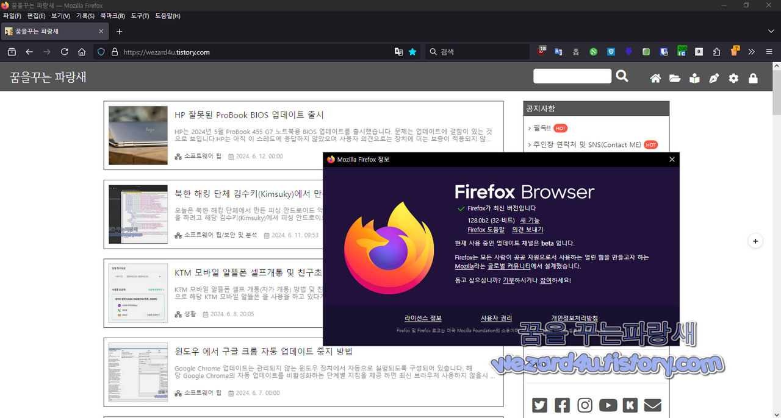Open the green 200 IC status extension
The height and width of the screenshot is (418, 781).
(682, 51)
